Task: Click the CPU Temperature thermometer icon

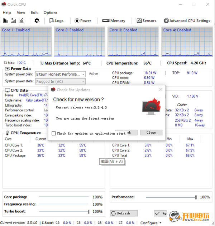Action: [7, 133]
